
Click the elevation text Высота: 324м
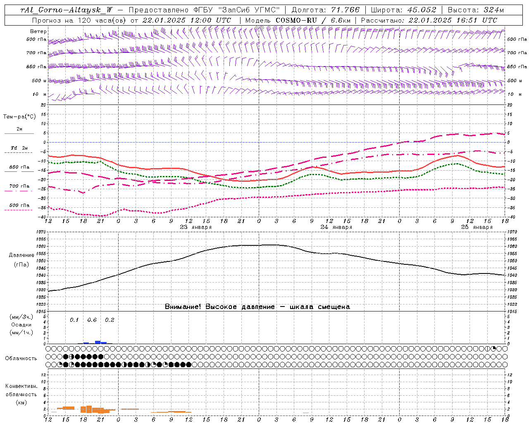[476, 10]
